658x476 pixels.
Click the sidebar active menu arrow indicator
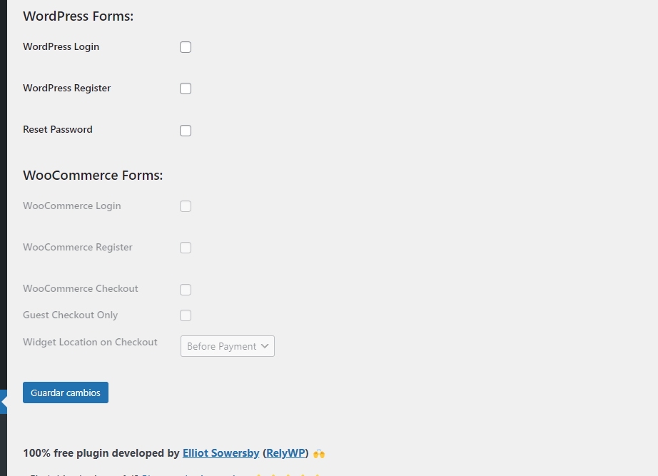[4, 402]
